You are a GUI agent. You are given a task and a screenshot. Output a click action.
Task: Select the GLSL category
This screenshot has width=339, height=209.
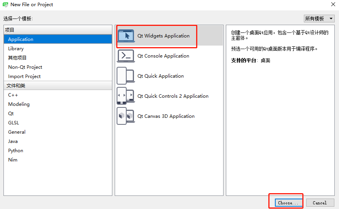[x=58, y=123]
